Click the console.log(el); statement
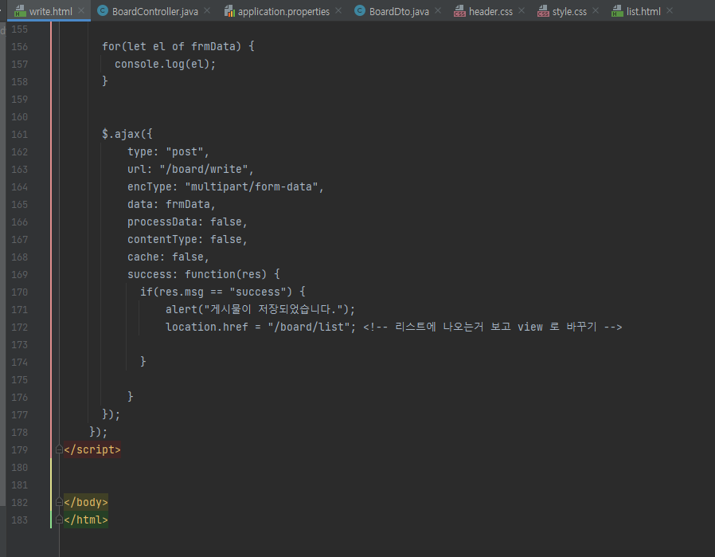 coord(165,64)
